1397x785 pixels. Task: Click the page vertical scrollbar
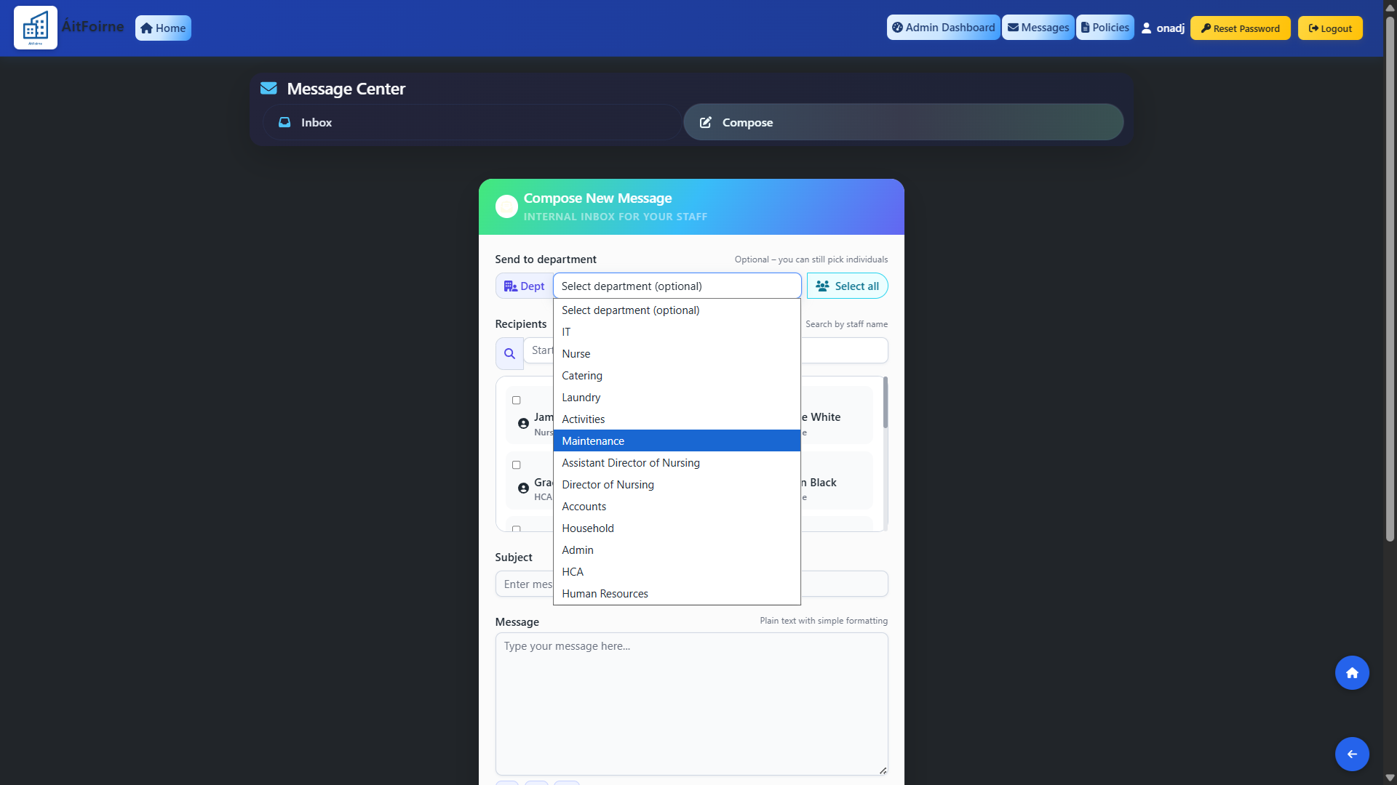pyautogui.click(x=1390, y=280)
